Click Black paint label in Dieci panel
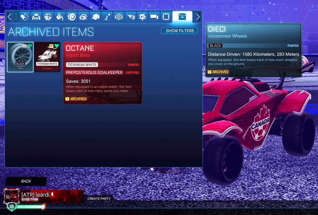The width and height of the screenshot is (318, 215). pyautogui.click(x=215, y=46)
